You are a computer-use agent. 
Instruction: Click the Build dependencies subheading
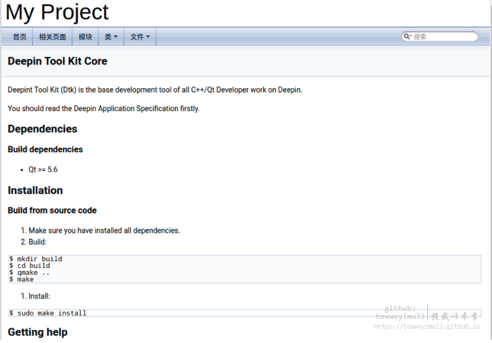tap(45, 149)
